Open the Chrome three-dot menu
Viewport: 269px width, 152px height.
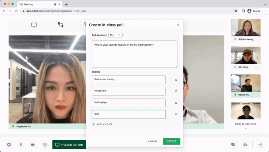[265, 11]
